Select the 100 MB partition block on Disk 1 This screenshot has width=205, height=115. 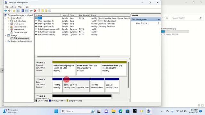tap(57, 85)
